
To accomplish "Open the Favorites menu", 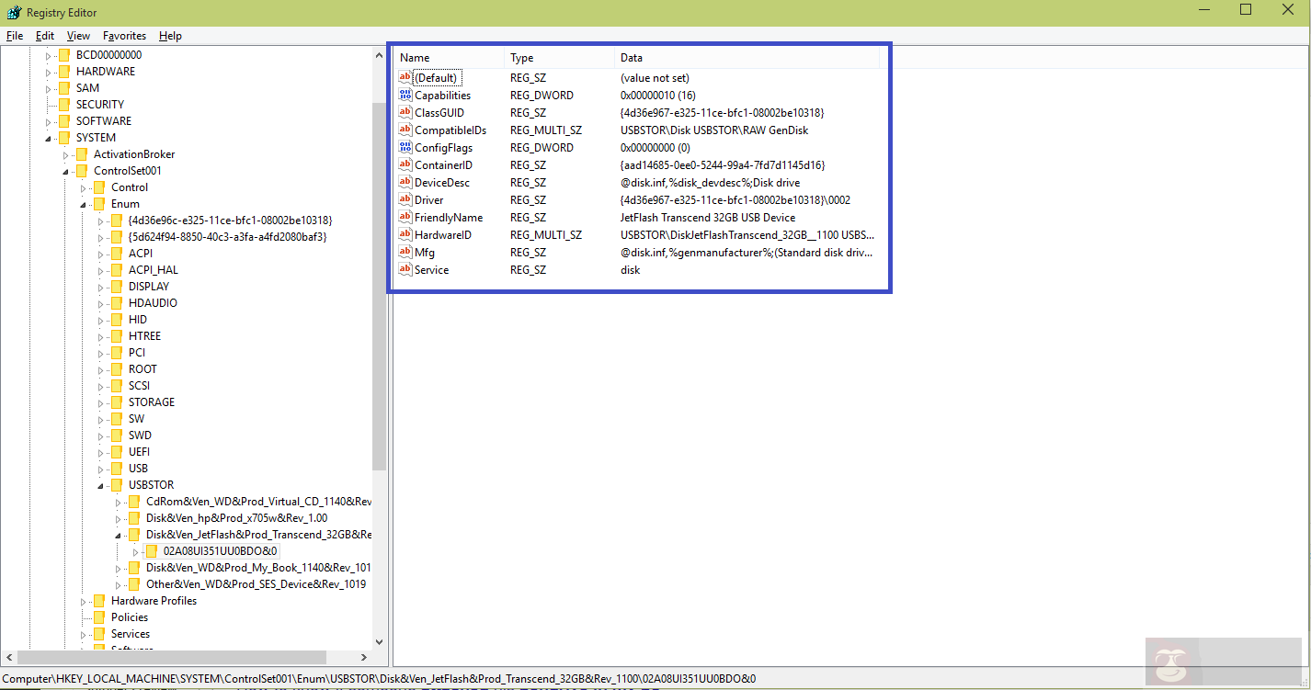I will coord(124,36).
